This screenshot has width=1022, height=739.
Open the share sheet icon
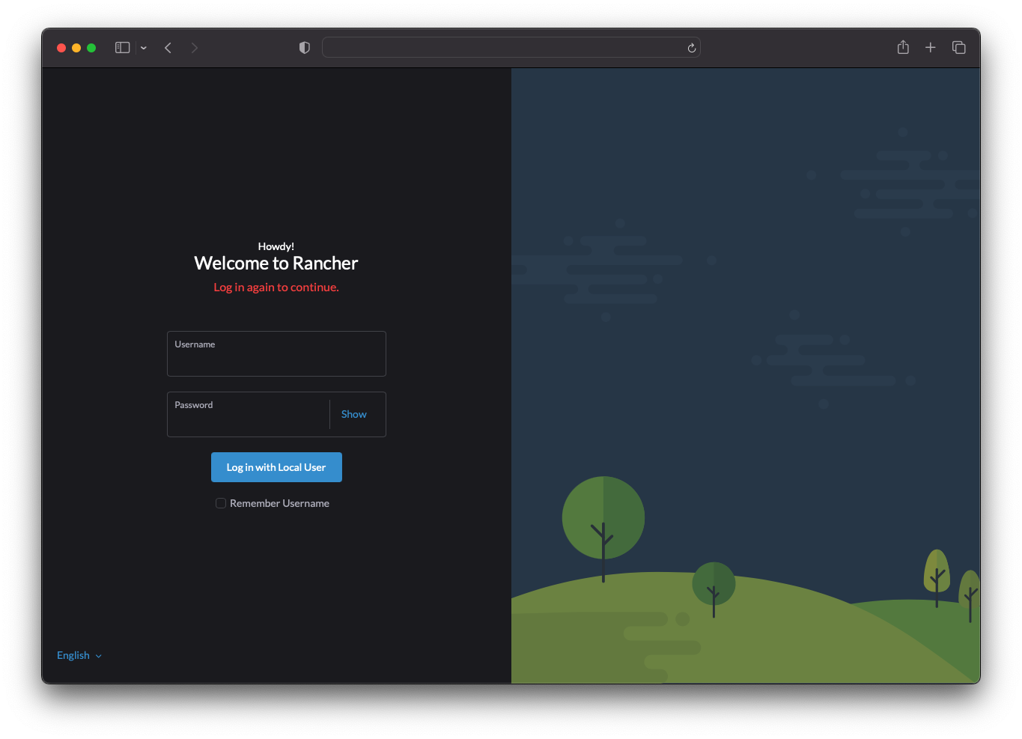(x=902, y=47)
